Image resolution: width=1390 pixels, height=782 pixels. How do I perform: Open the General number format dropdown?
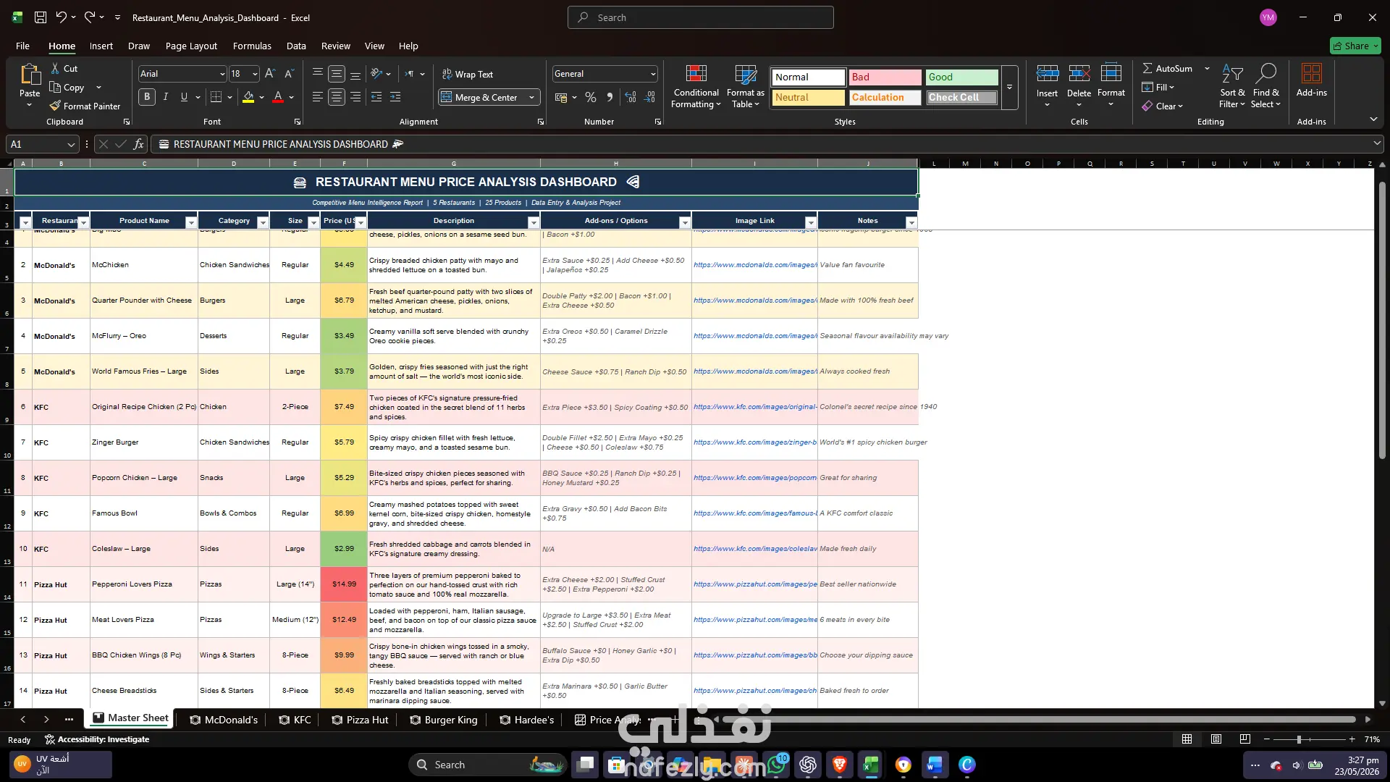tap(653, 74)
